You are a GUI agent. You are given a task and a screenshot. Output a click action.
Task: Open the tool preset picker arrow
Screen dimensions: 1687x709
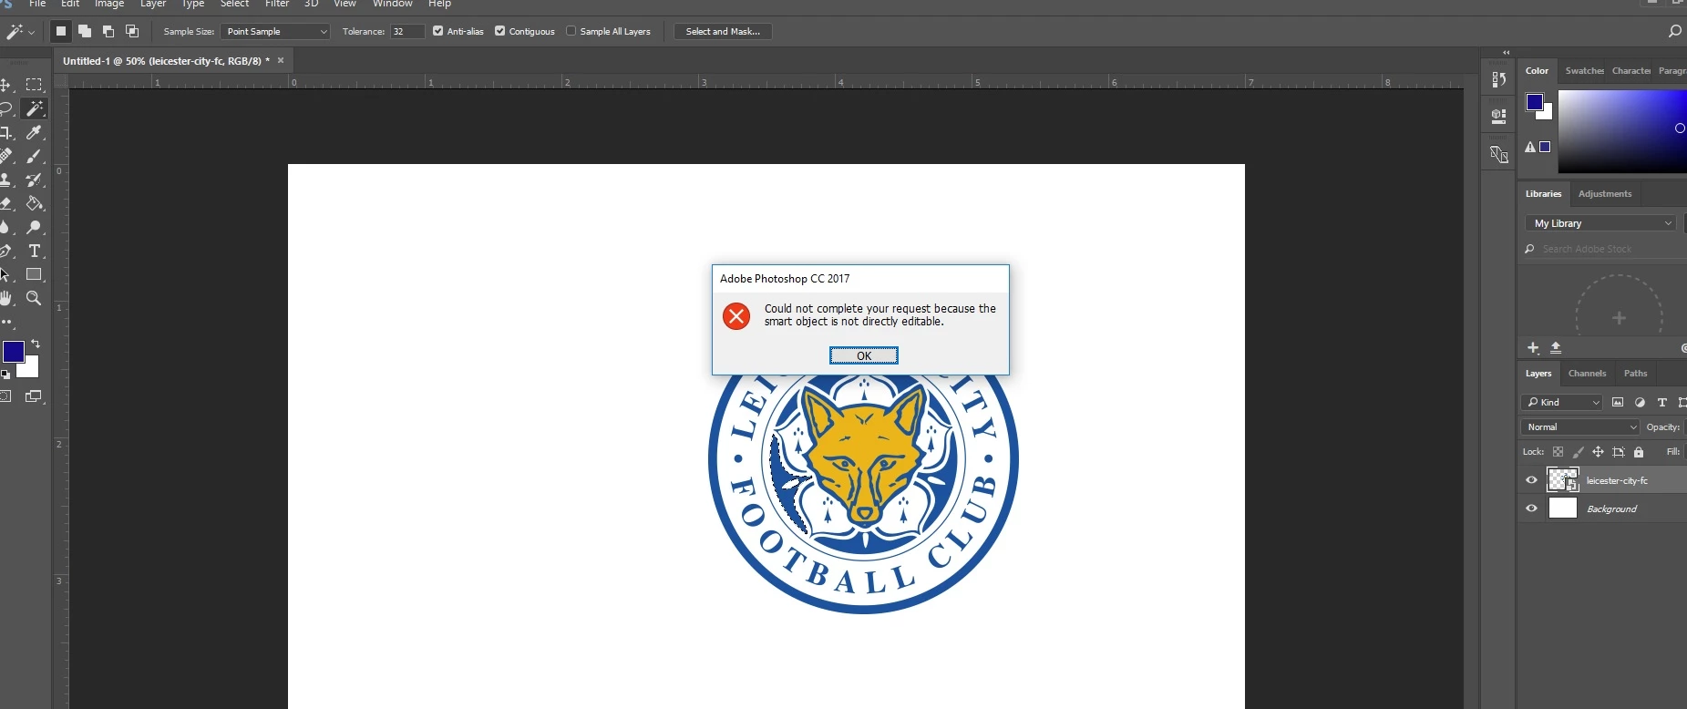point(31,32)
